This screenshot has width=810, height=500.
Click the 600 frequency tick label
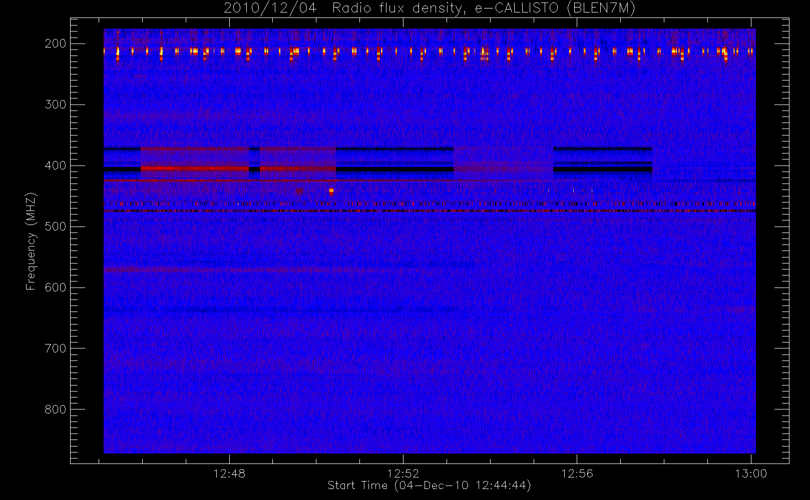(56, 287)
